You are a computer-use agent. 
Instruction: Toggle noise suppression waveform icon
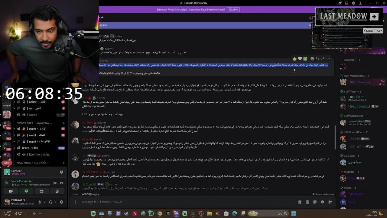pyautogui.click(x=55, y=183)
